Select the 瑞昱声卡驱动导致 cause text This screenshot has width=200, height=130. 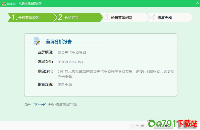pyautogui.click(x=72, y=52)
